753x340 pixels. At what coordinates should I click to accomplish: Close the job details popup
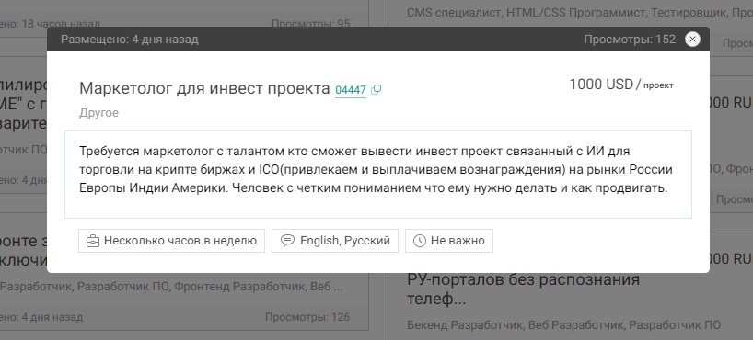pyautogui.click(x=692, y=40)
